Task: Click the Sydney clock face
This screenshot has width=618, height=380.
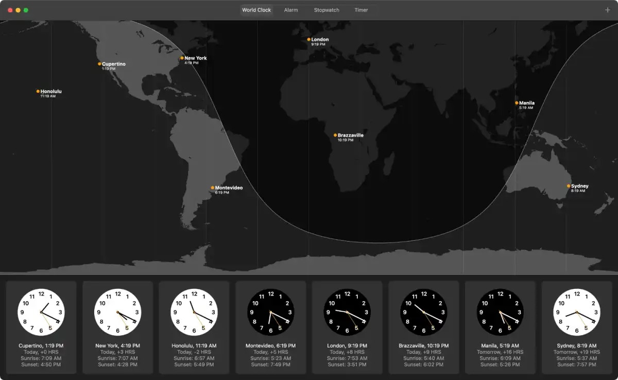Action: point(576,312)
